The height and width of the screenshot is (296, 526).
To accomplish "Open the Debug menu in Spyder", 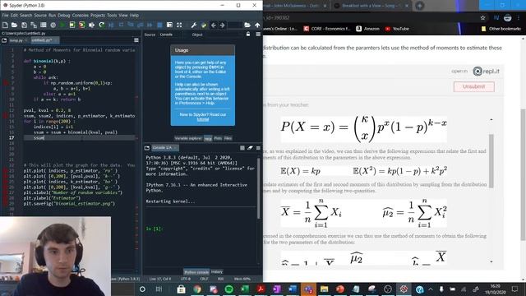I will (64, 15).
